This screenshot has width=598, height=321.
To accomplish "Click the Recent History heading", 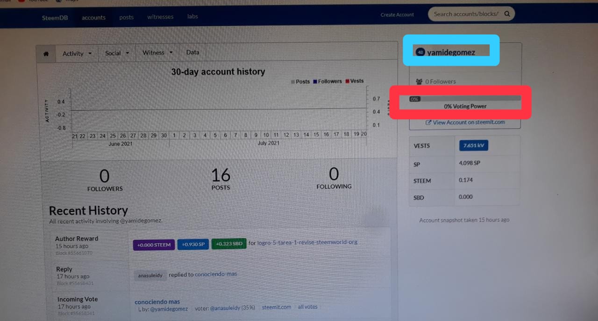I will tap(88, 211).
